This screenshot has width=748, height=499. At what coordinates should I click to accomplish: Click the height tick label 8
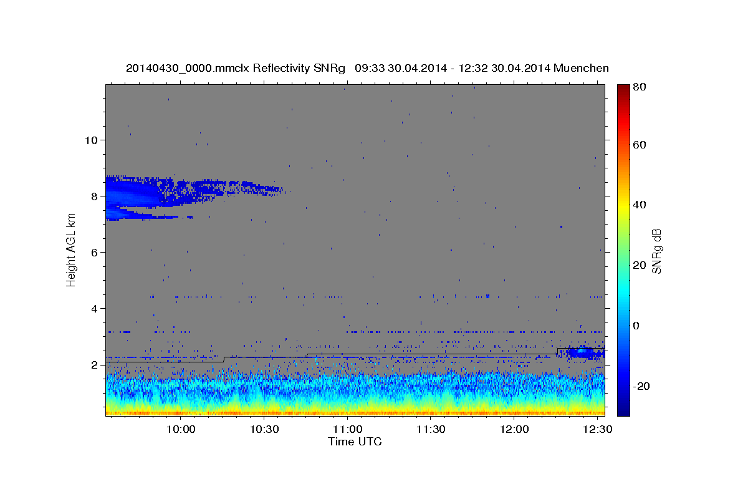(94, 196)
